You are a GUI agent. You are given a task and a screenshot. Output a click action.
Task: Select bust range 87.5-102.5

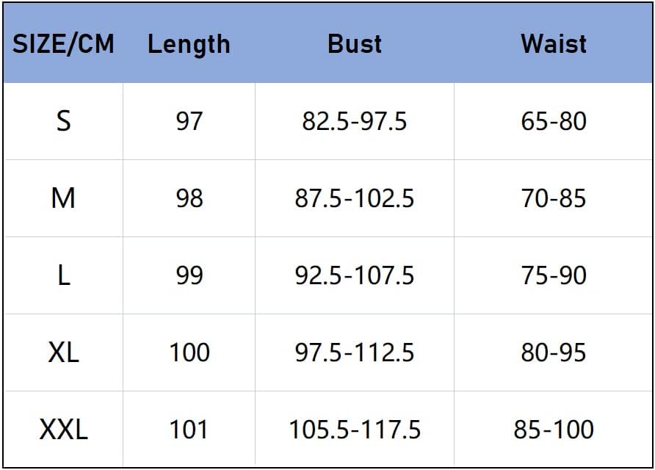355,198
